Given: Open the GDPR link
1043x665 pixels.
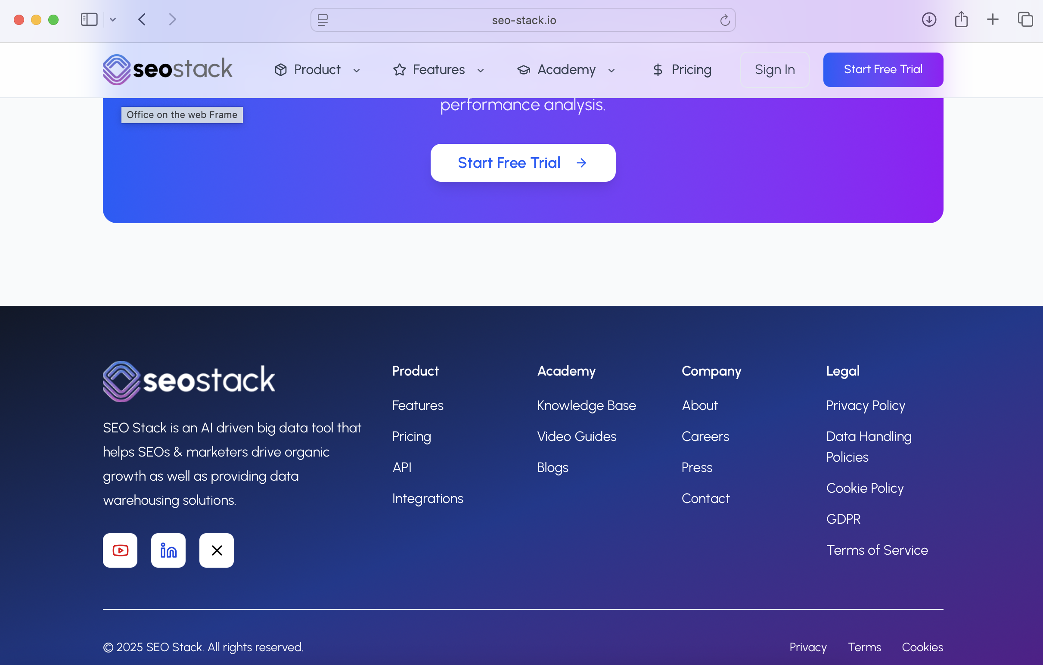Looking at the screenshot, I should click(843, 519).
